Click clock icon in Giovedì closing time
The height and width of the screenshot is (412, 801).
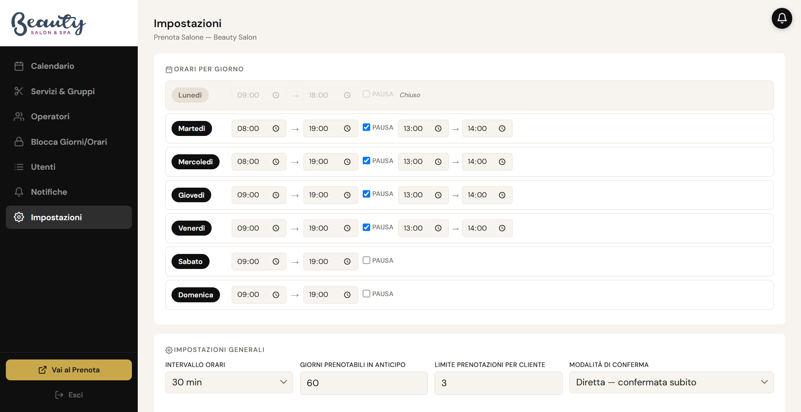pos(347,195)
